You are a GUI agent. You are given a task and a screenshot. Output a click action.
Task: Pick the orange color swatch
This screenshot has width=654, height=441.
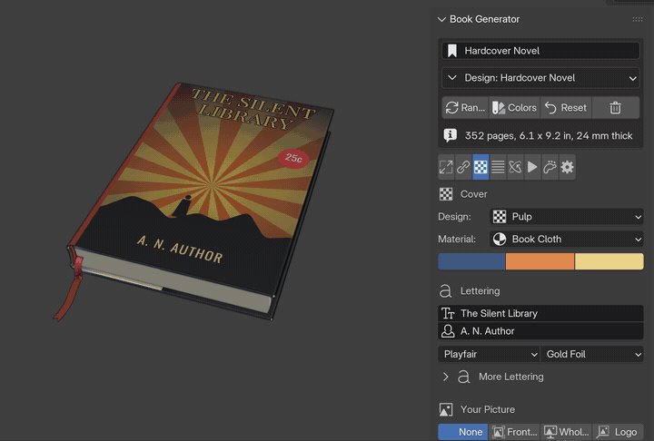tap(540, 261)
